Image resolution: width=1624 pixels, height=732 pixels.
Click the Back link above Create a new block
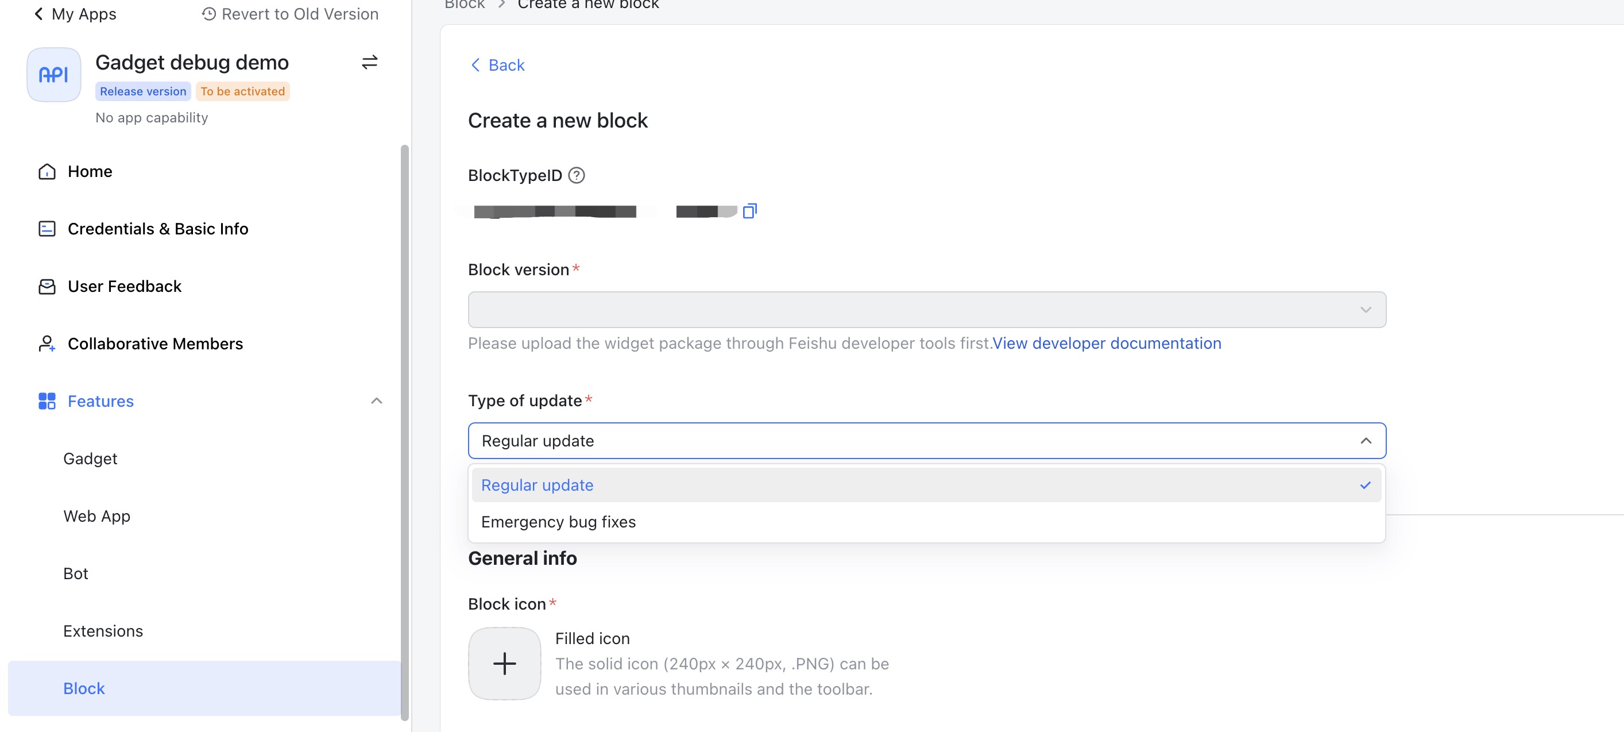pyautogui.click(x=497, y=65)
